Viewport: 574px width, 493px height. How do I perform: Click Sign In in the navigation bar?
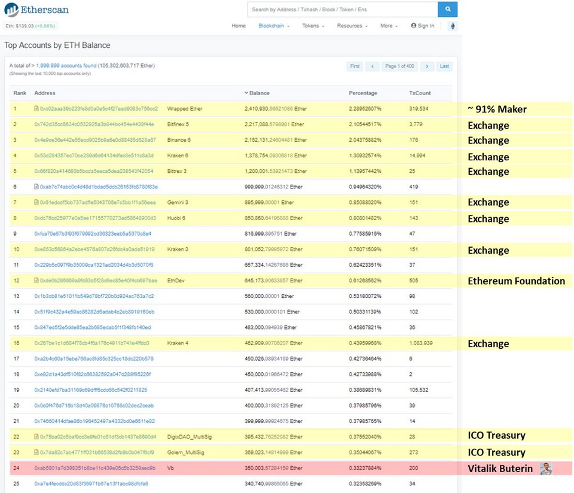pos(423,26)
